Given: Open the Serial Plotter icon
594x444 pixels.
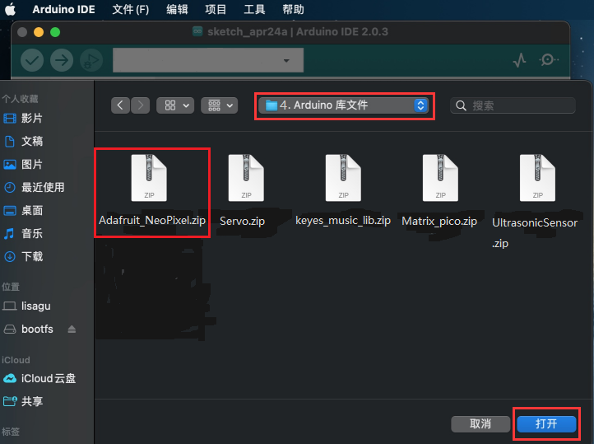Looking at the screenshot, I should coord(519,60).
